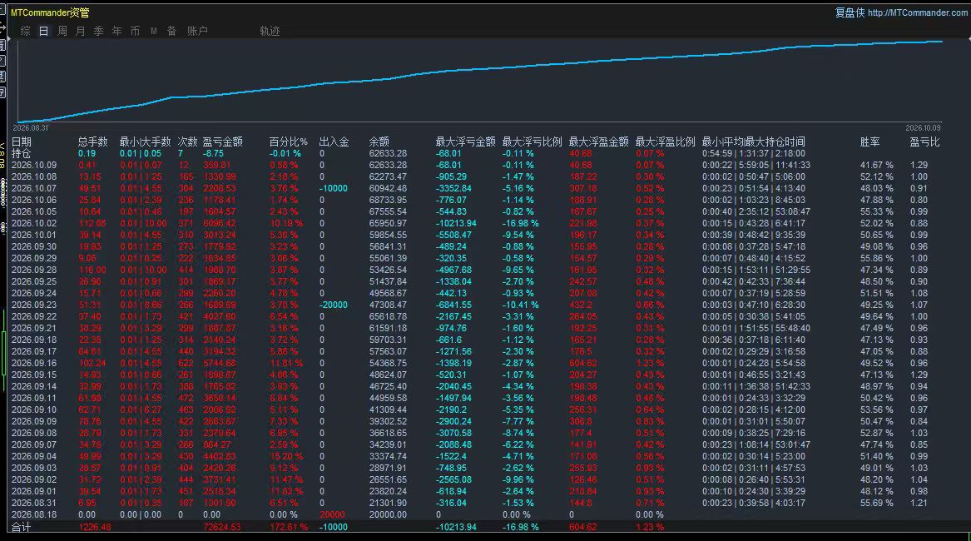Switch to the 账户 account tab
This screenshot has width=971, height=541.
[197, 31]
